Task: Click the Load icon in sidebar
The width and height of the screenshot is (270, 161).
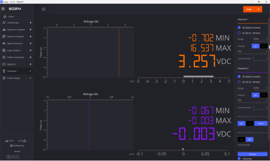Action: click(24, 141)
